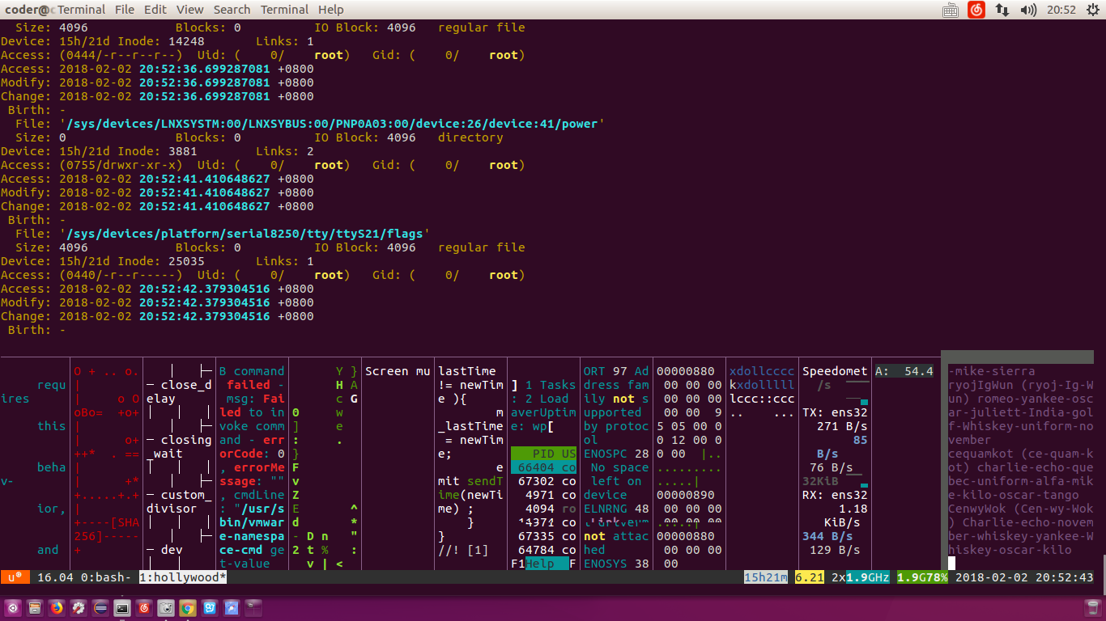Open the Ubuntu Dash launcher icon
This screenshot has width=1106, height=621.
point(14,607)
